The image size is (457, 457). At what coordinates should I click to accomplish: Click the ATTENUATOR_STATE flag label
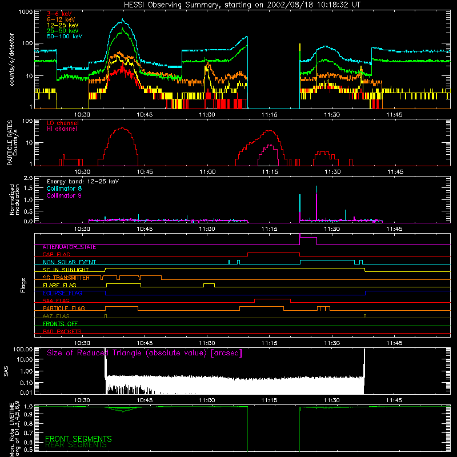(x=69, y=247)
